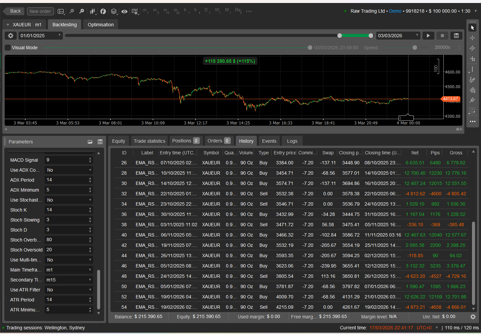
Task: Open the backtesting settings gear icon
Action: (x=11, y=36)
